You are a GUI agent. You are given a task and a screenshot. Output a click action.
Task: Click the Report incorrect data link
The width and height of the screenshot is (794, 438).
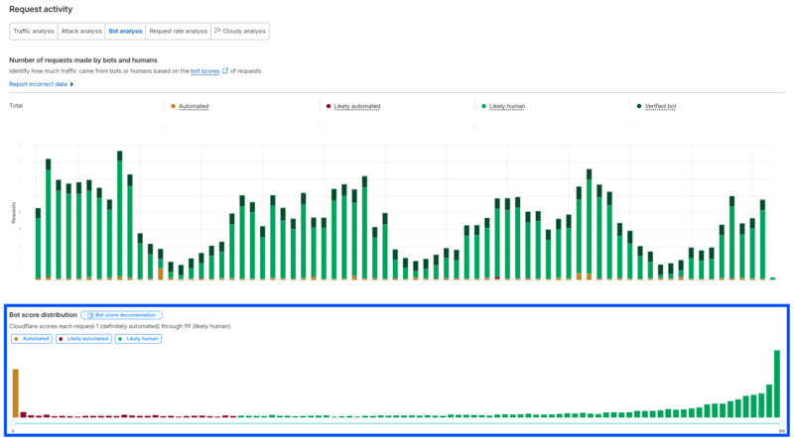point(38,84)
